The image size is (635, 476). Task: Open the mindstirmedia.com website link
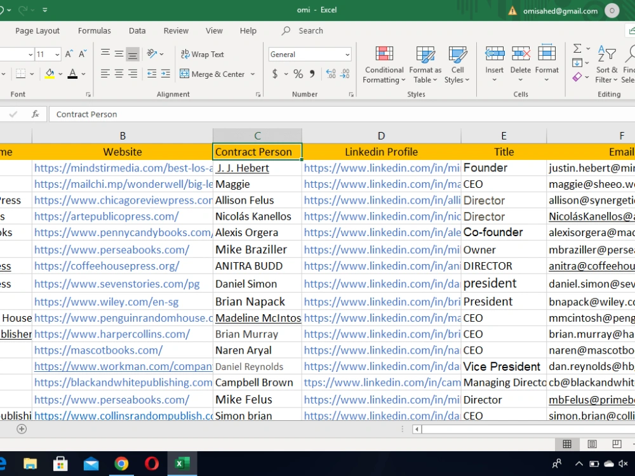(x=124, y=168)
